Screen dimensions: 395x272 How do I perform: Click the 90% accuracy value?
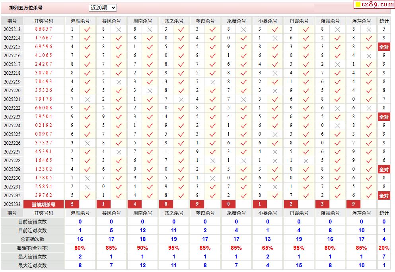(142, 248)
